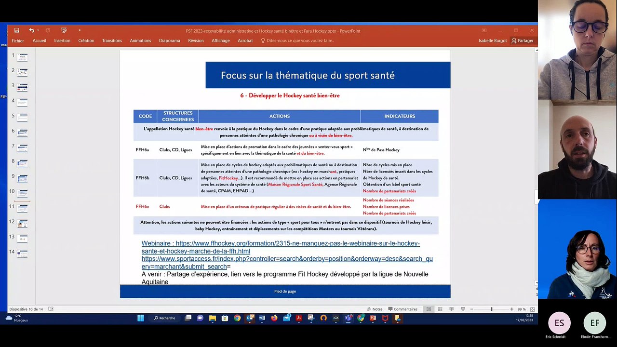
Task: Click the INDICATEURS column header
Action: [x=399, y=116]
